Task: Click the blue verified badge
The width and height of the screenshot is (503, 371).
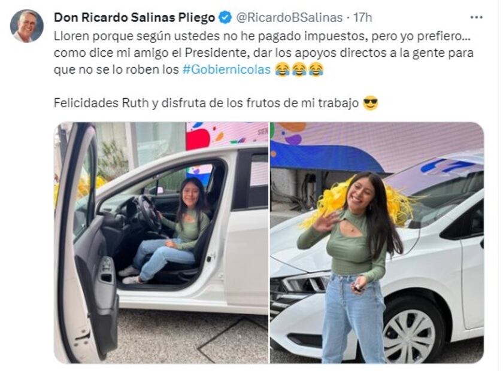Action: pos(225,17)
